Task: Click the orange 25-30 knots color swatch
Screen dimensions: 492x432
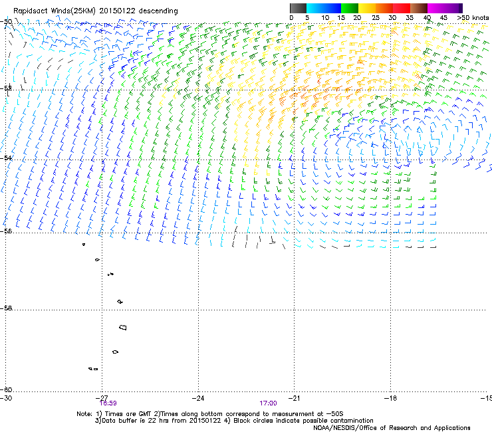Action: pyautogui.click(x=384, y=8)
